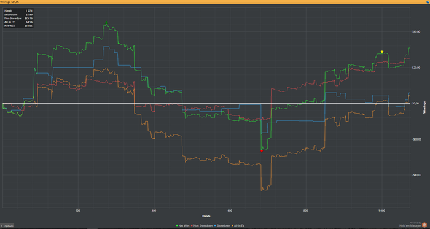
Task: Select the green peak triangle marker
Action: [106, 23]
